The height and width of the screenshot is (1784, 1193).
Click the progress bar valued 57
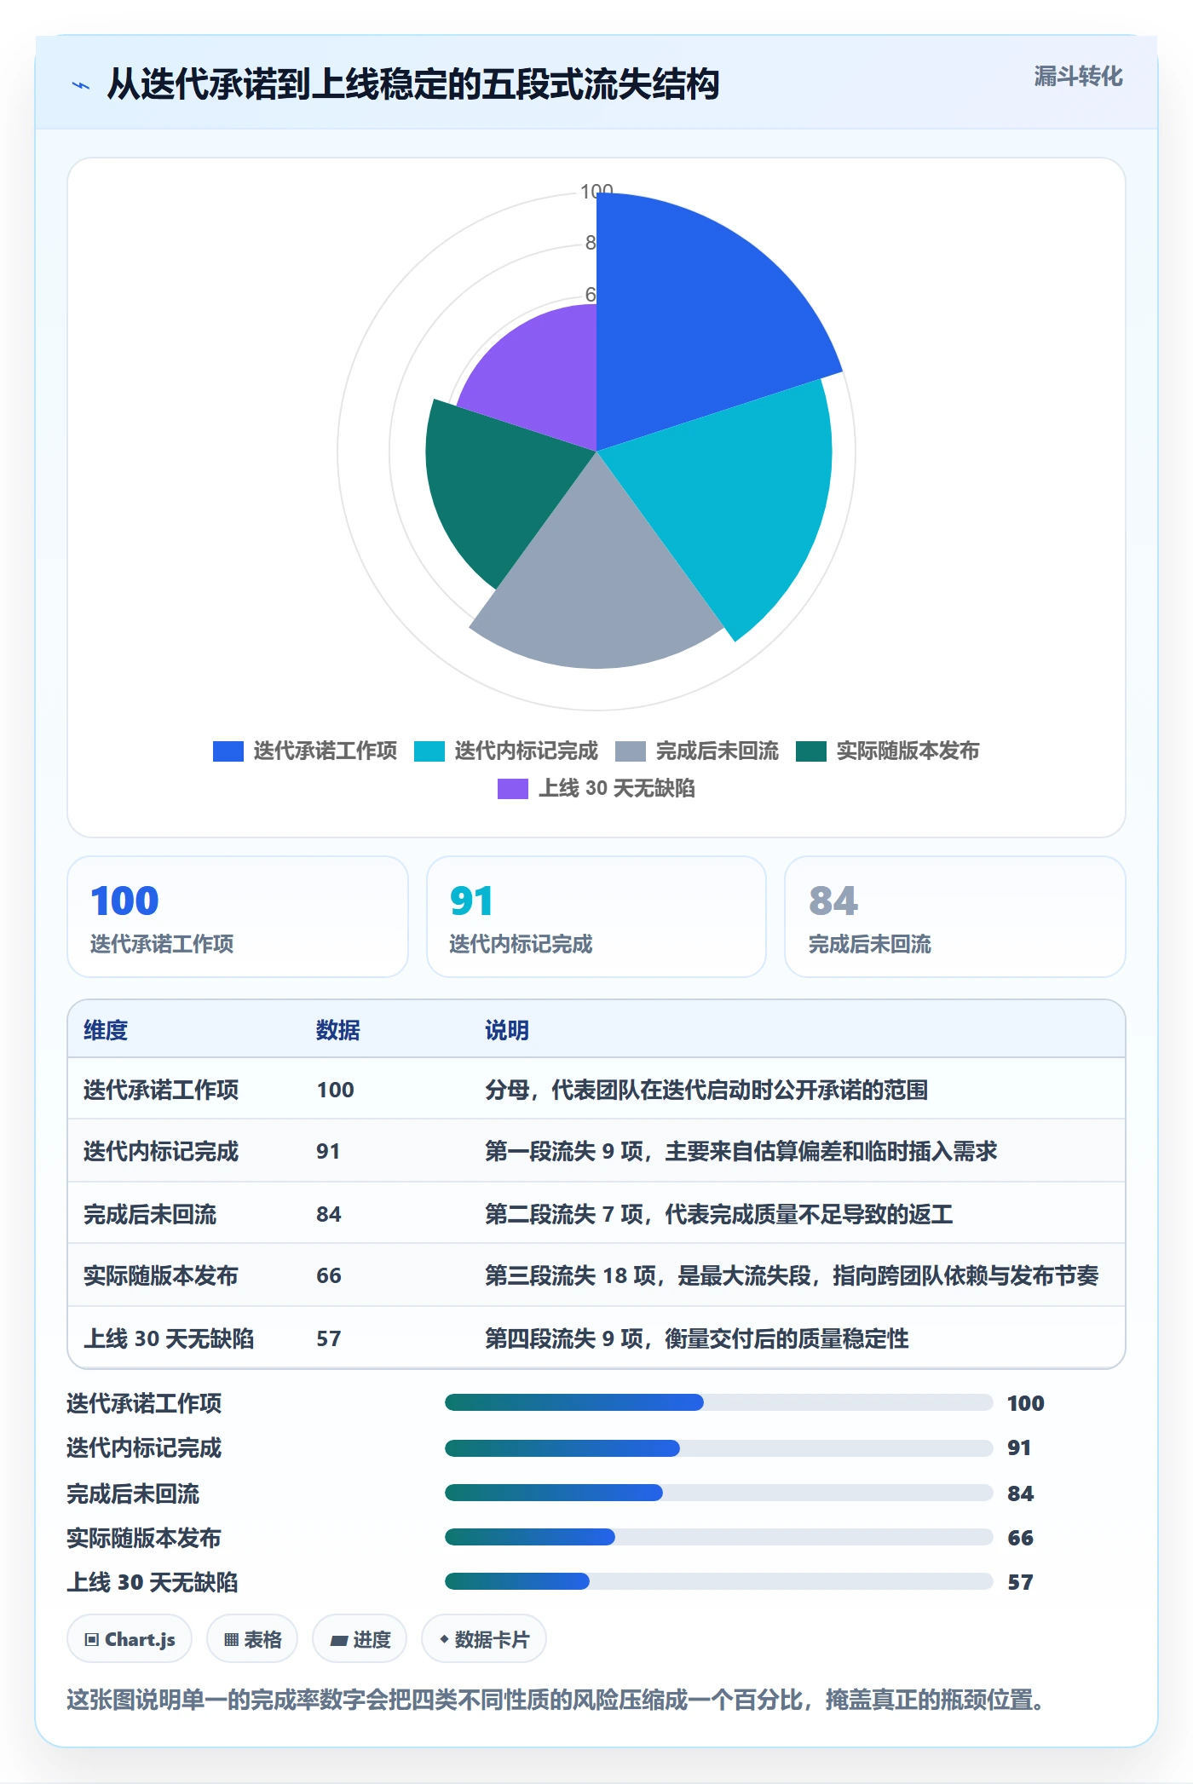(719, 1581)
